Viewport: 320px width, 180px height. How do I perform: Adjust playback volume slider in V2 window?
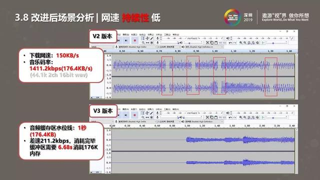coord(193,43)
